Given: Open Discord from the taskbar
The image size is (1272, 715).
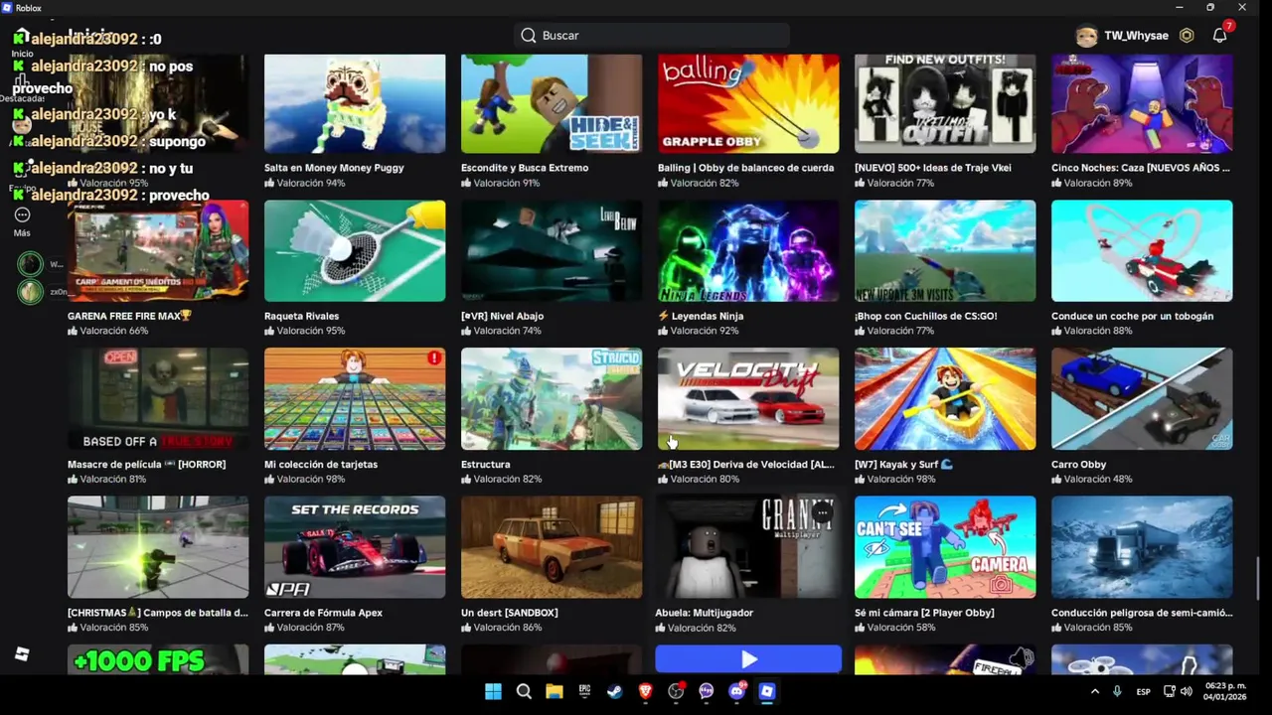Looking at the screenshot, I should [736, 691].
